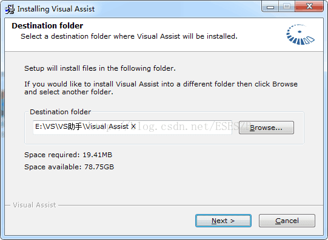The width and height of the screenshot is (328, 240).
Task: Click the 'Space required: 19.41MB' text
Action: 68,155
